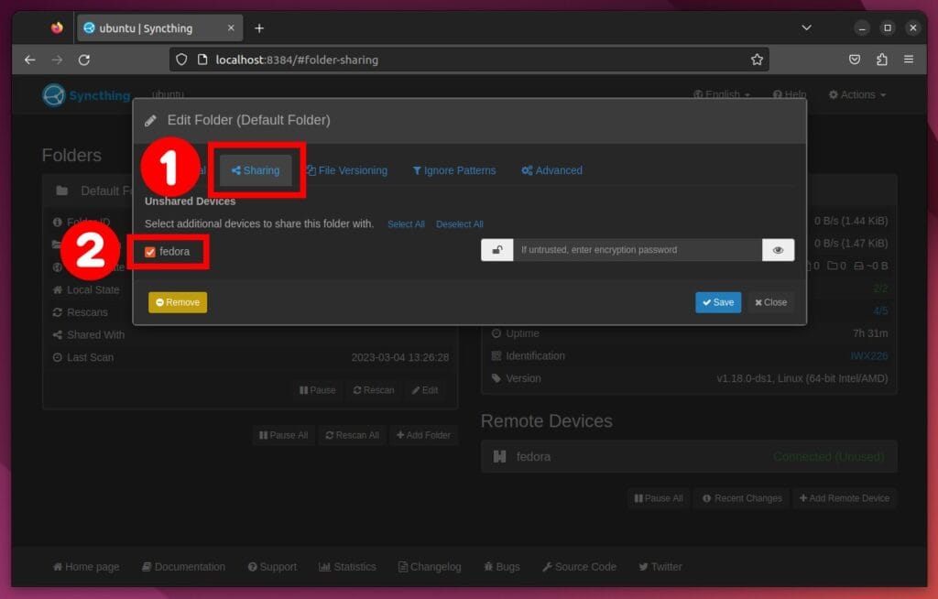The height and width of the screenshot is (599, 938).
Task: Open the Help link
Action: [790, 94]
